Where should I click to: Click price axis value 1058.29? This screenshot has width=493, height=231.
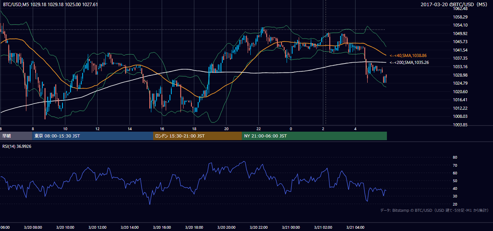click(x=461, y=17)
